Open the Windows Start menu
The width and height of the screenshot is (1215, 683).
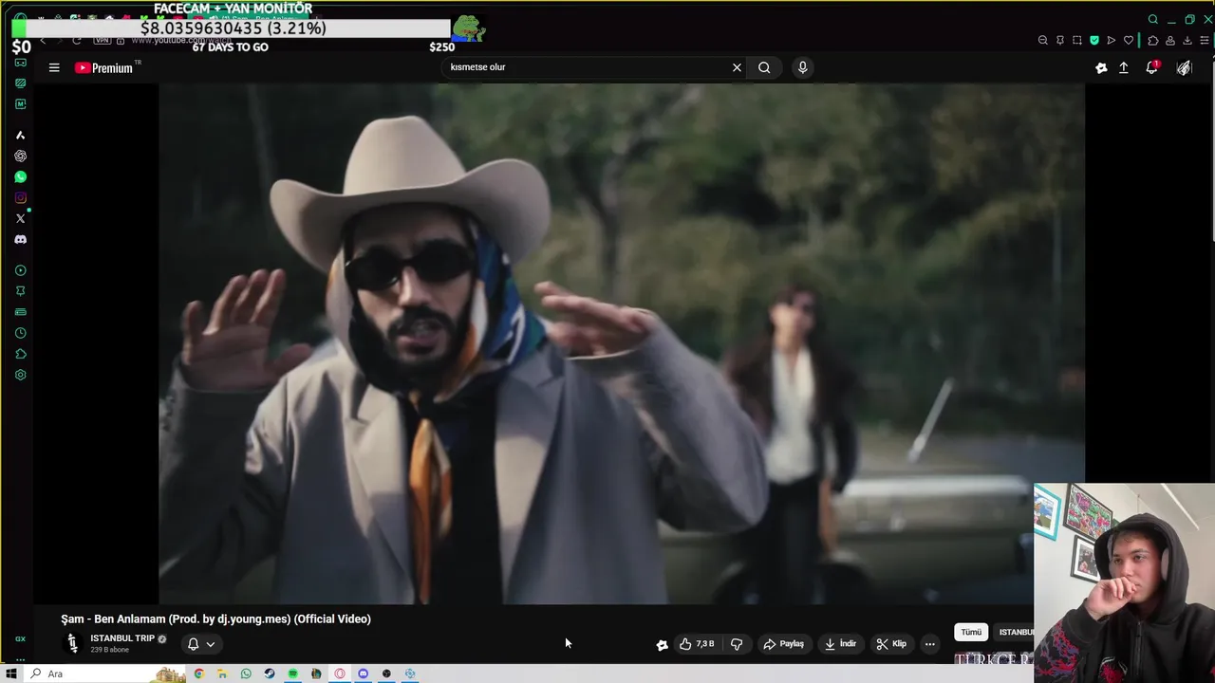(x=13, y=674)
